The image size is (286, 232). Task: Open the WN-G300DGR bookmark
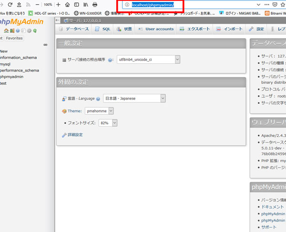click(x=88, y=13)
